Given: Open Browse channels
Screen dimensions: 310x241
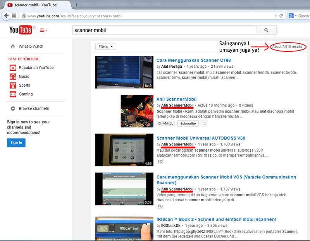Looking at the screenshot, I should (x=34, y=109).
